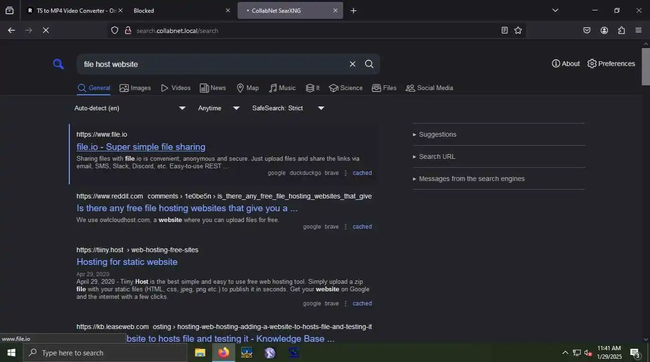This screenshot has height=362, width=650.
Task: Open the SafeSearch Strict dropdown
Action: click(288, 108)
